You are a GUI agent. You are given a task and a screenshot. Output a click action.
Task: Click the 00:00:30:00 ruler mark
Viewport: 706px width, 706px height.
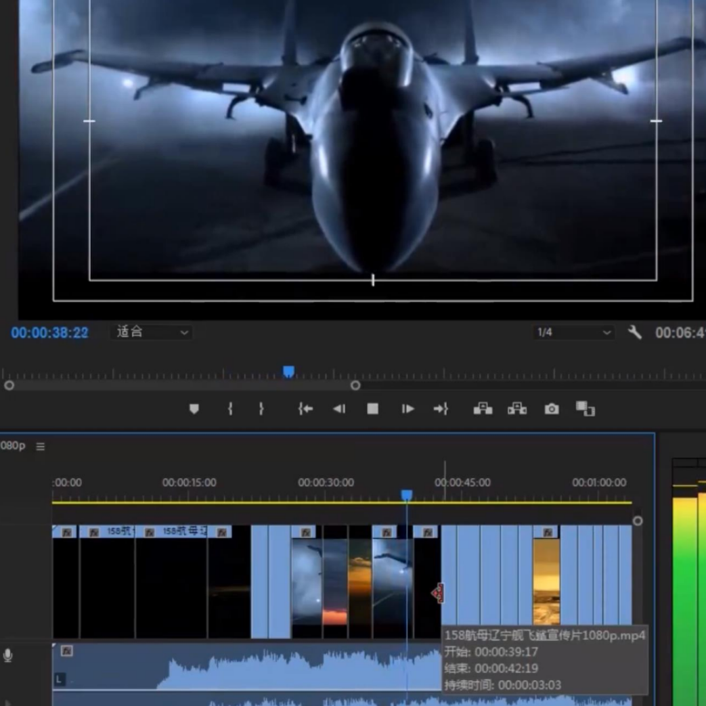tap(326, 483)
